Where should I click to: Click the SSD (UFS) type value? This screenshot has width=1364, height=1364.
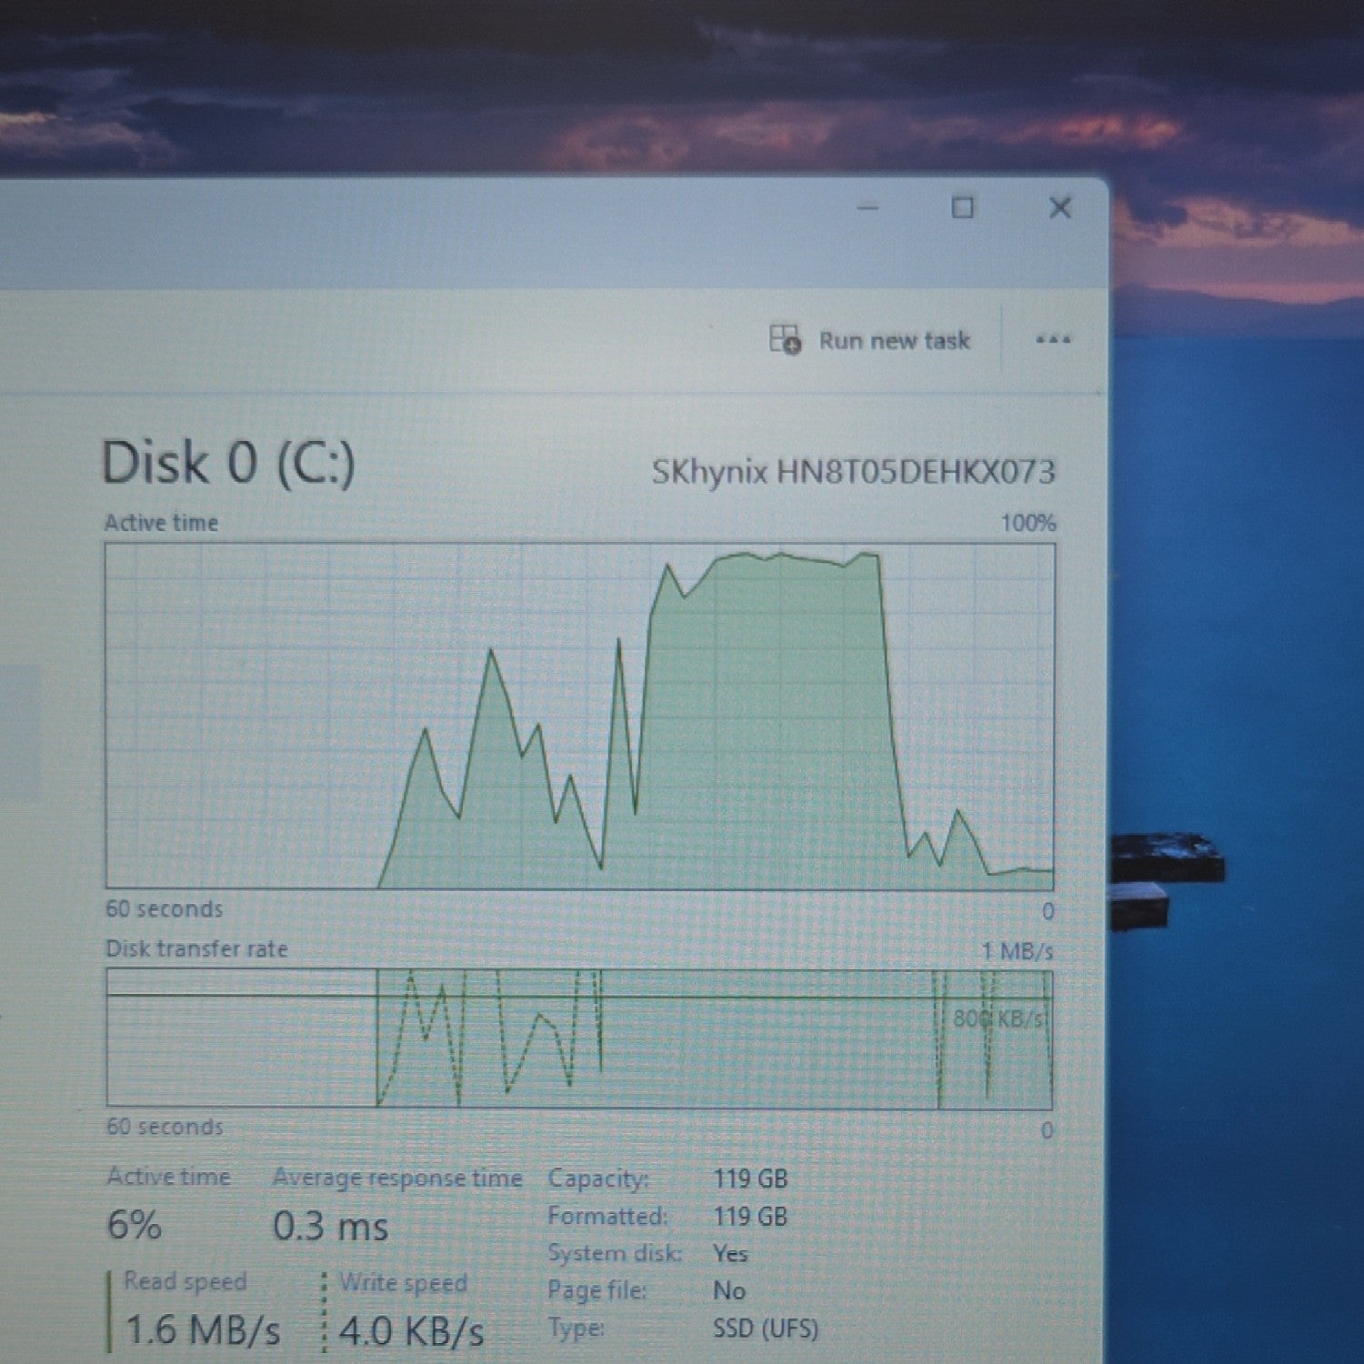766,1329
